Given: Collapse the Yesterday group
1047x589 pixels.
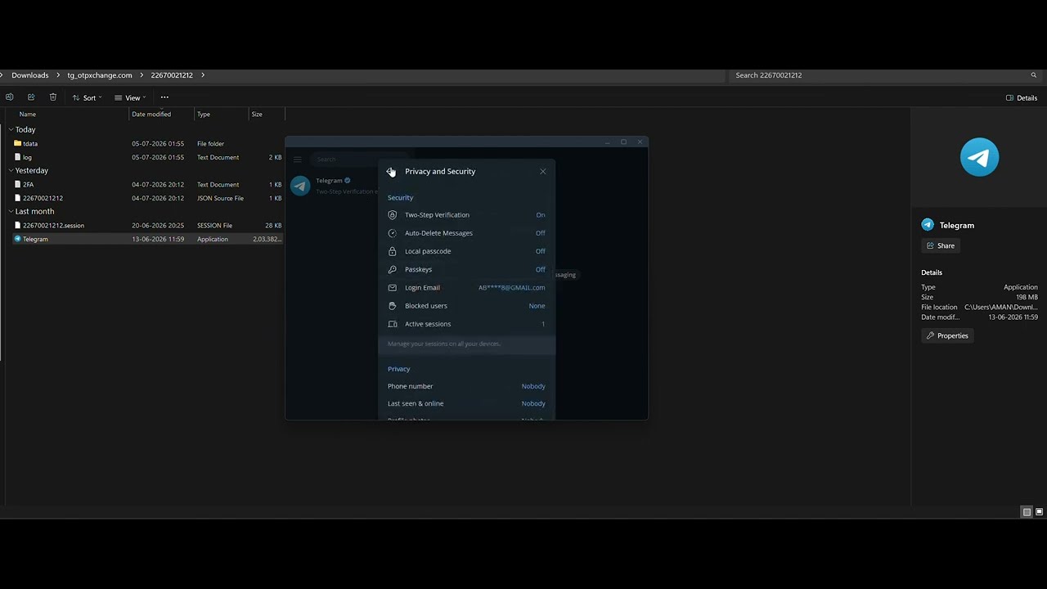Looking at the screenshot, I should pos(11,170).
